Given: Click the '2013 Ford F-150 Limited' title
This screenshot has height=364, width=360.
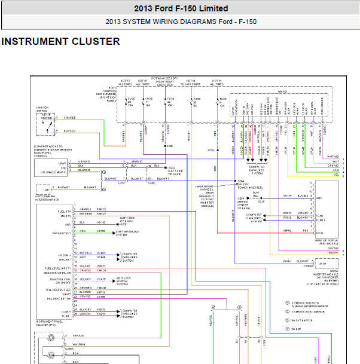Looking at the screenshot, I should pos(181,8).
